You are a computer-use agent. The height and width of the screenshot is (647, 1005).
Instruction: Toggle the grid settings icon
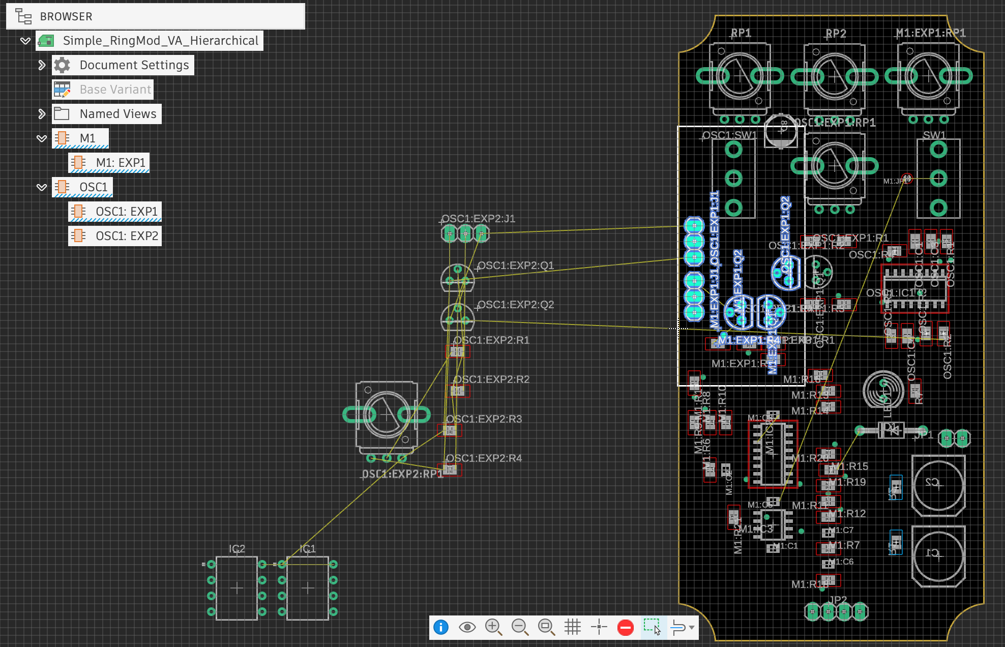[x=573, y=627]
